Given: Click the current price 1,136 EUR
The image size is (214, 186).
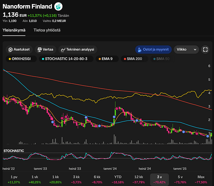Looking at the screenshot, I should 14,15.
